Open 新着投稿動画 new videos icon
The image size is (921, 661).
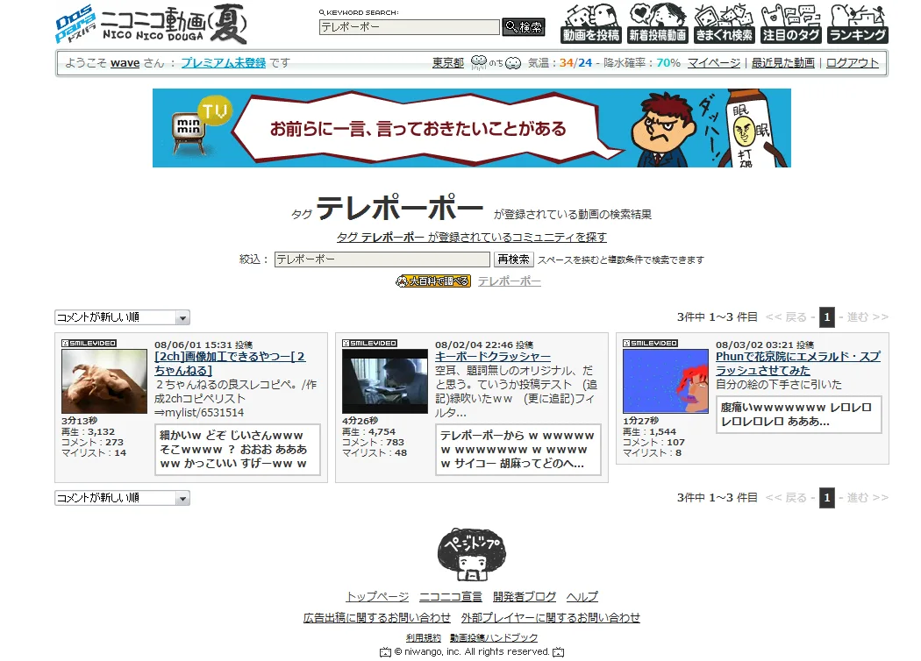coord(657,24)
